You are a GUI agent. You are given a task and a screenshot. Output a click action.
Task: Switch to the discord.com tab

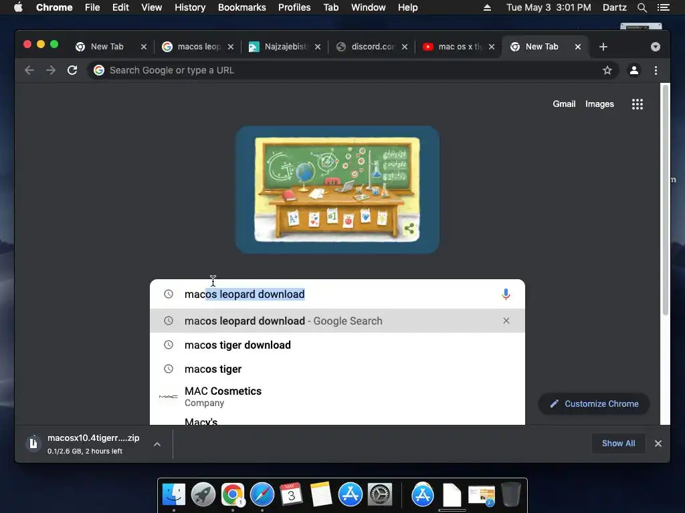[373, 47]
